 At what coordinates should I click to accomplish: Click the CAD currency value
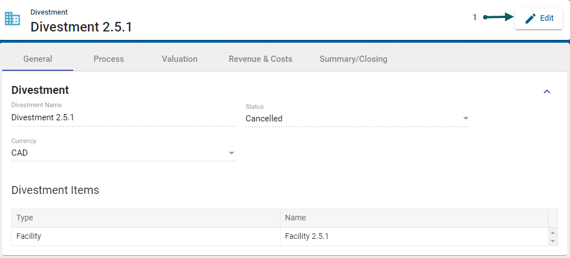click(20, 153)
